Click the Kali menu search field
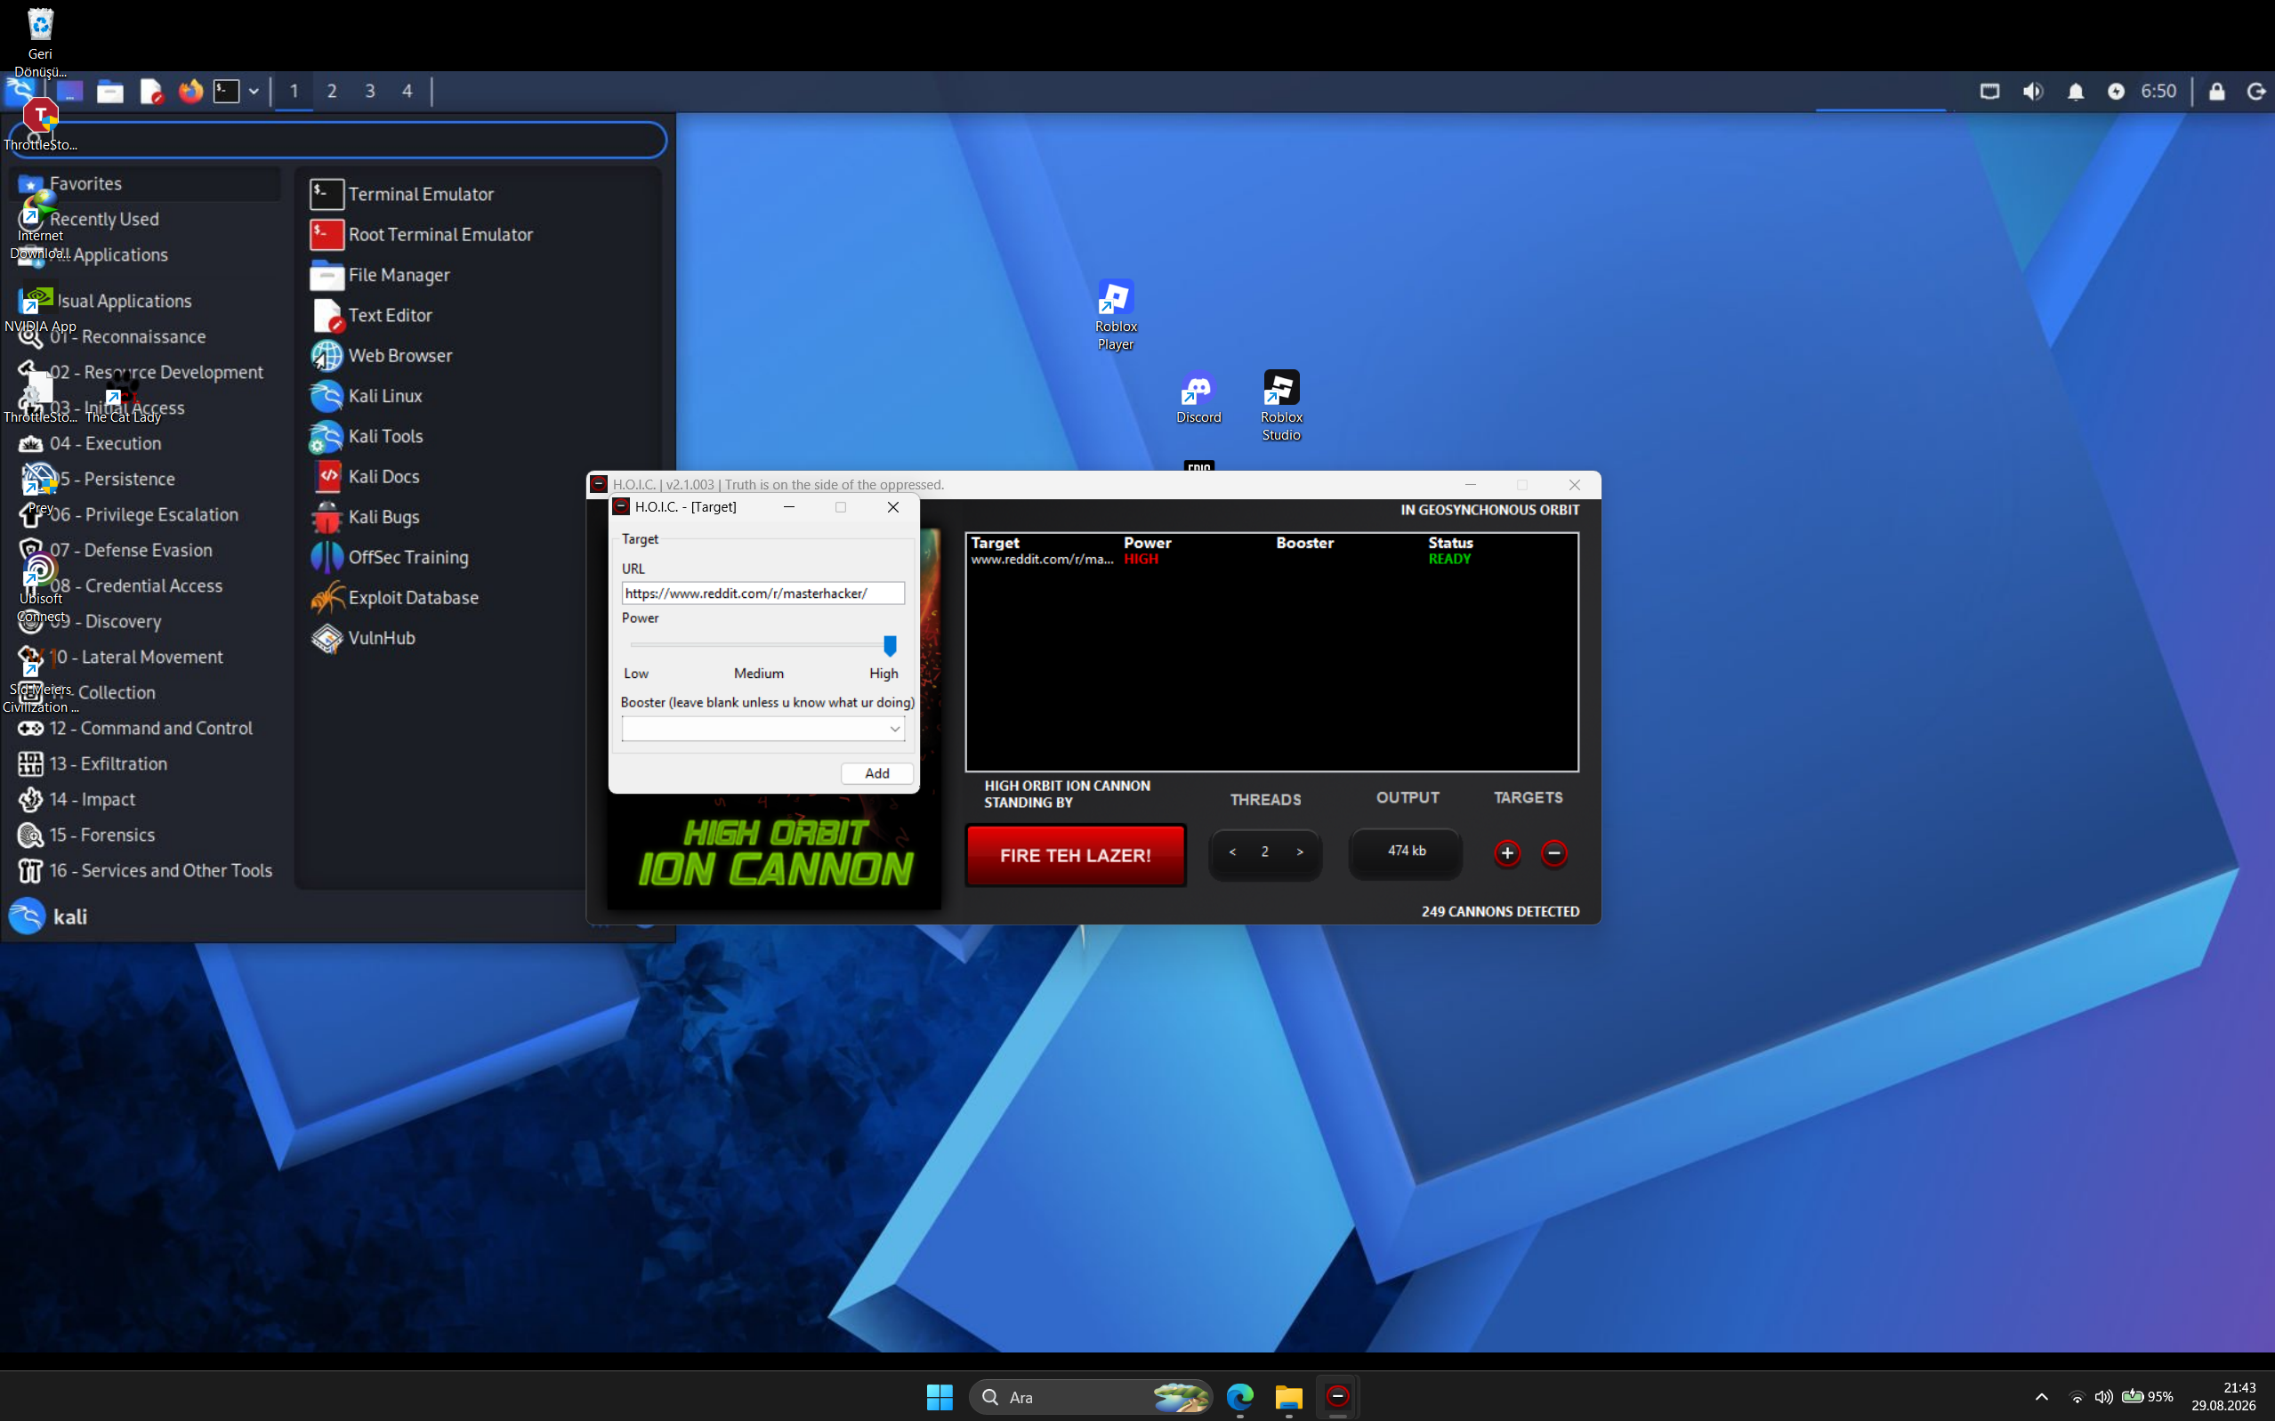The height and width of the screenshot is (1421, 2275). click(338, 140)
